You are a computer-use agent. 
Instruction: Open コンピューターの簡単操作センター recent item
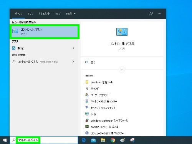click(x=107, y=133)
